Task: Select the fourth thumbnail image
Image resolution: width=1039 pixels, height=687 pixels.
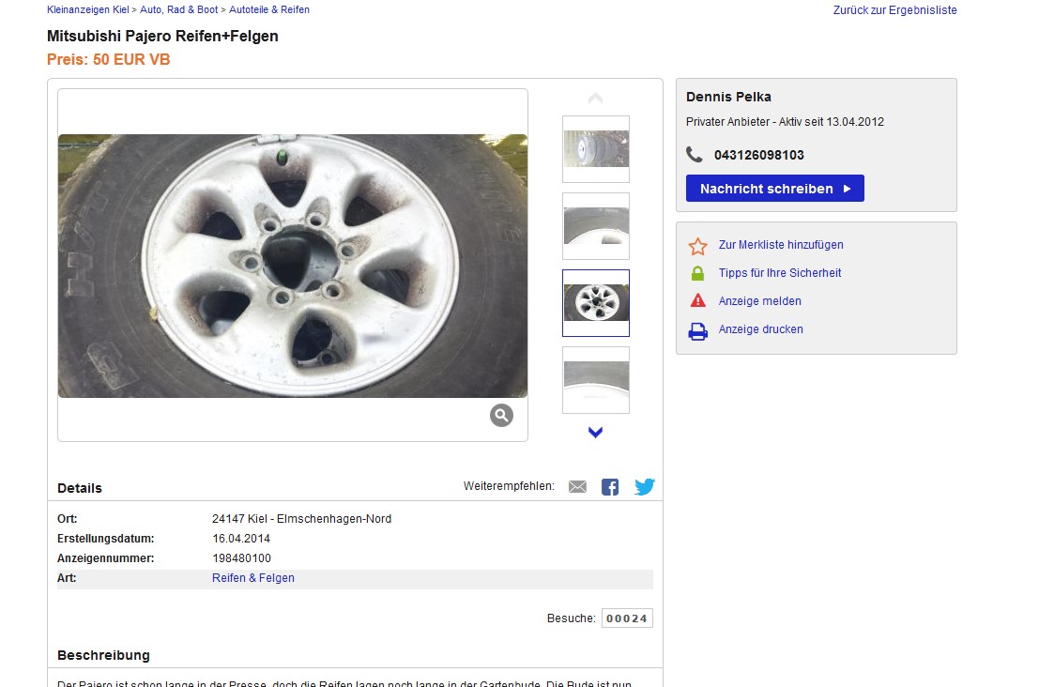Action: pyautogui.click(x=596, y=380)
